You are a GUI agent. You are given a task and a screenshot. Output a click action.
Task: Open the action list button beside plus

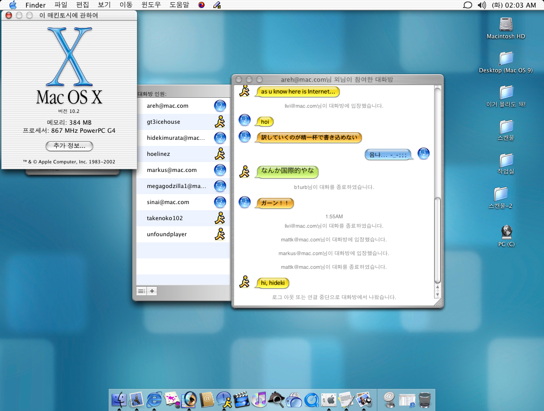coord(141,291)
